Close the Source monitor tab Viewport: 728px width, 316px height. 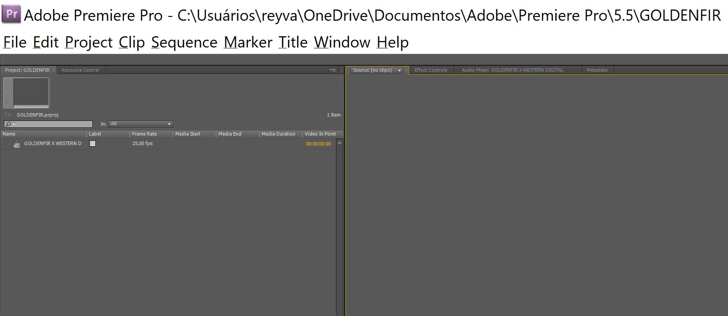pyautogui.click(x=406, y=70)
